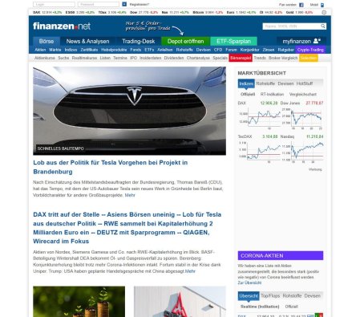Image resolution: width=360 pixels, height=317 pixels.
Task: Open the Trading-Desk tab
Action: click(139, 41)
